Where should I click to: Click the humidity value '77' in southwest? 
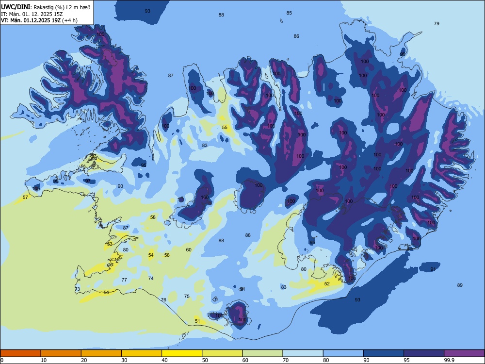pyautogui.click(x=124, y=280)
